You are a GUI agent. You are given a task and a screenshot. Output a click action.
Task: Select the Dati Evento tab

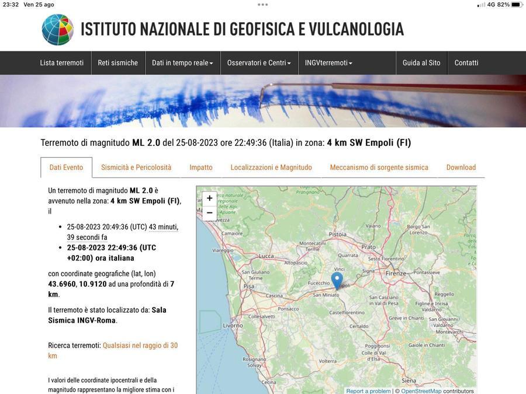click(66, 167)
